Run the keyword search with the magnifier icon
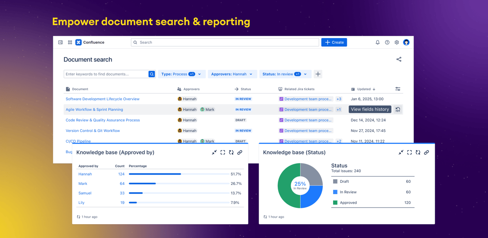The image size is (488, 238). 152,74
